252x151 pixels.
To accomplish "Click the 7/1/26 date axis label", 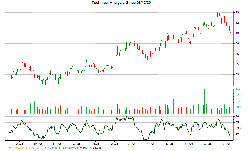I will tap(207, 144).
